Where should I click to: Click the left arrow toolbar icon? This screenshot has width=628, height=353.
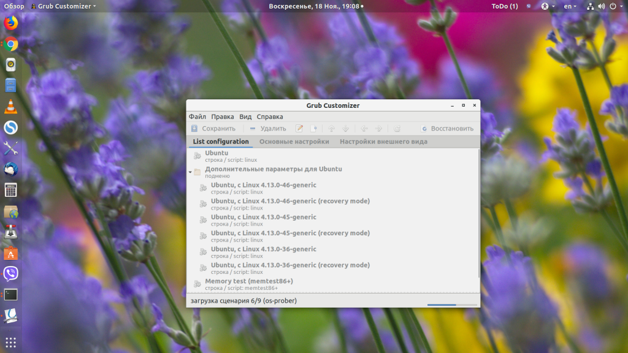tap(364, 129)
